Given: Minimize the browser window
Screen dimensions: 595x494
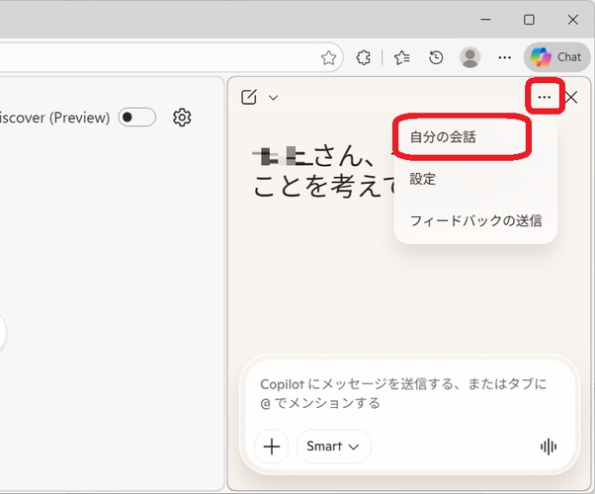Looking at the screenshot, I should pos(485,20).
